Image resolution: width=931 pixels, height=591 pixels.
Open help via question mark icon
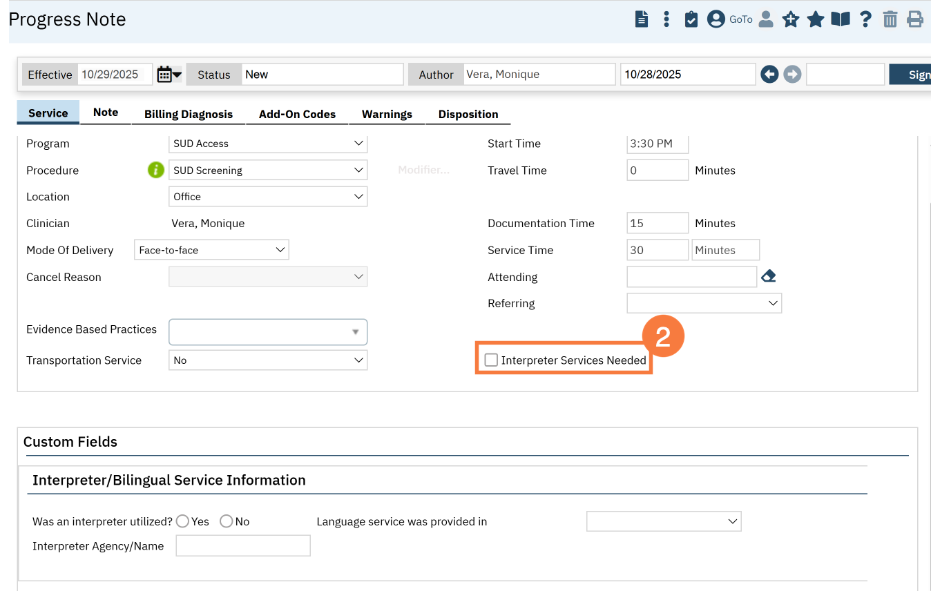(865, 19)
